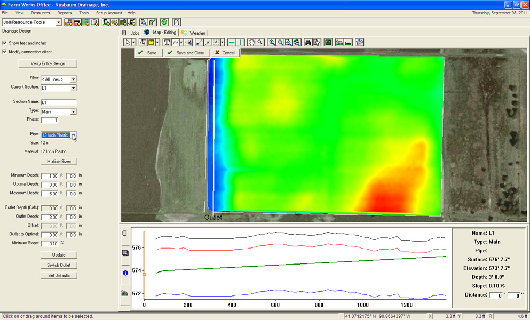
Task: Click the green refresh toolbar icon
Action: pos(164,22)
